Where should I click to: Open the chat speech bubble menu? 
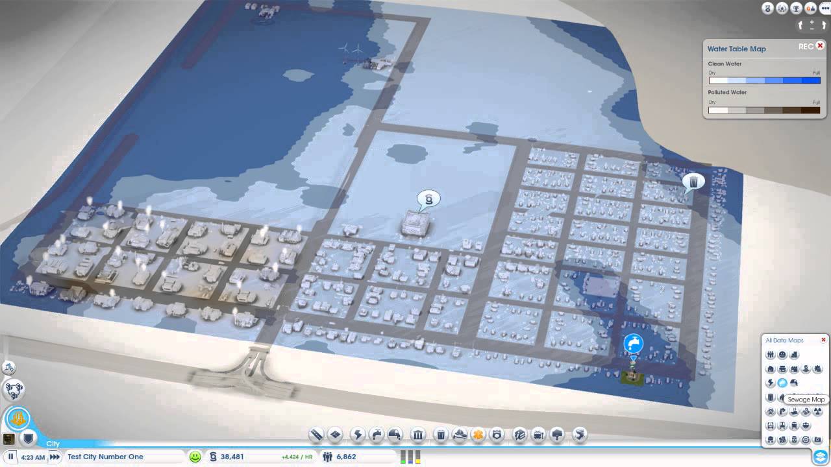click(x=824, y=8)
